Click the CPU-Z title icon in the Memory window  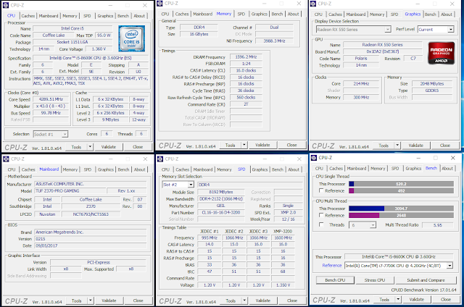[x=159, y=3]
